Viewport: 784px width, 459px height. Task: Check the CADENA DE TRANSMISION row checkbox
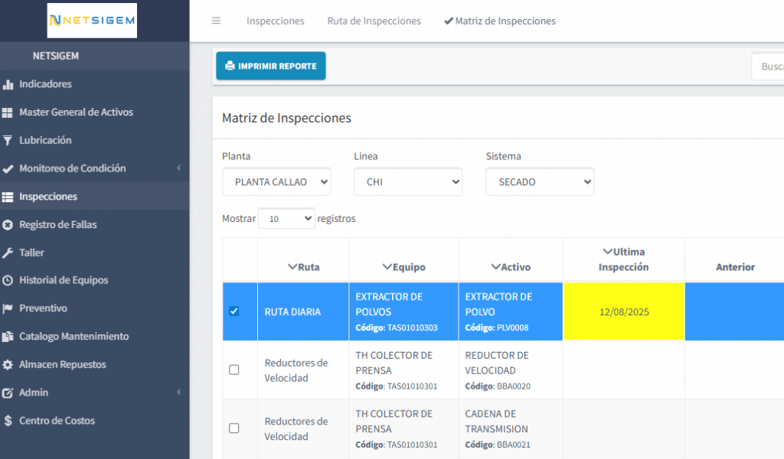[234, 428]
